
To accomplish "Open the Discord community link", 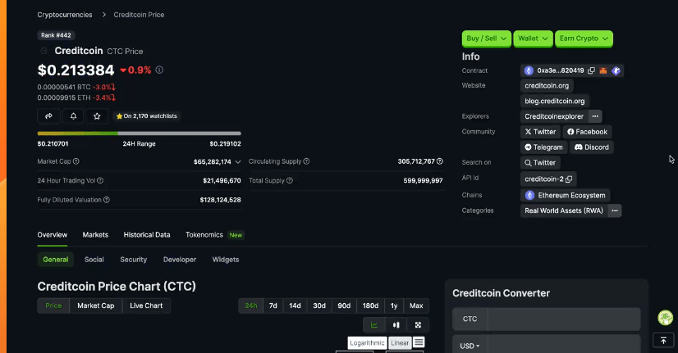I will (x=592, y=147).
